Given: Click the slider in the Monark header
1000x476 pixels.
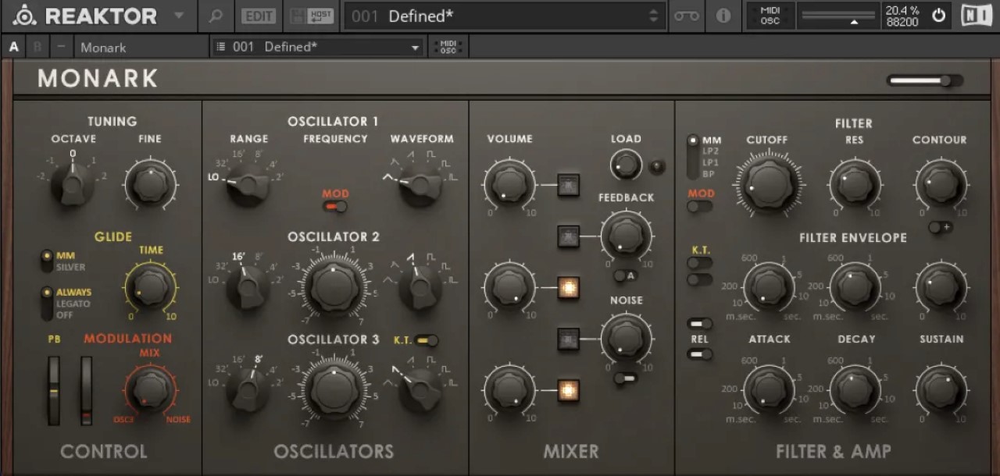Looking at the screenshot, I should pos(925,80).
